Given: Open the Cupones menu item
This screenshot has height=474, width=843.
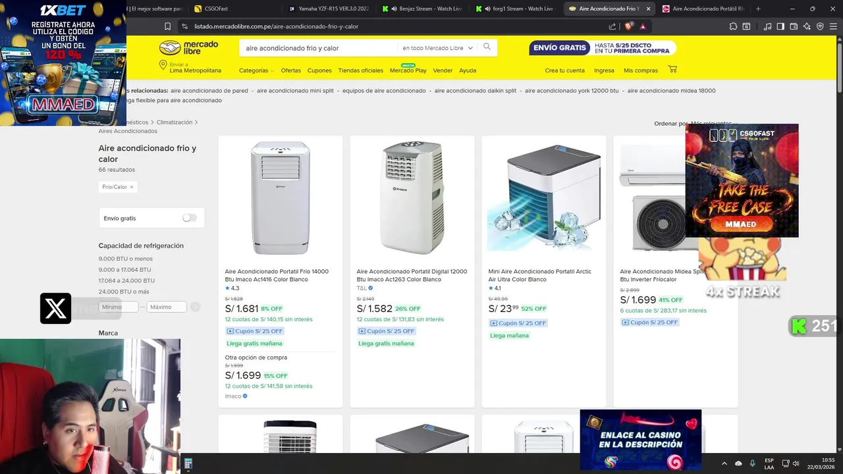Looking at the screenshot, I should click(x=319, y=70).
